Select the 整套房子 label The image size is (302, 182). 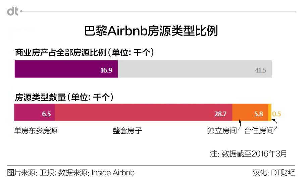pos(128,130)
